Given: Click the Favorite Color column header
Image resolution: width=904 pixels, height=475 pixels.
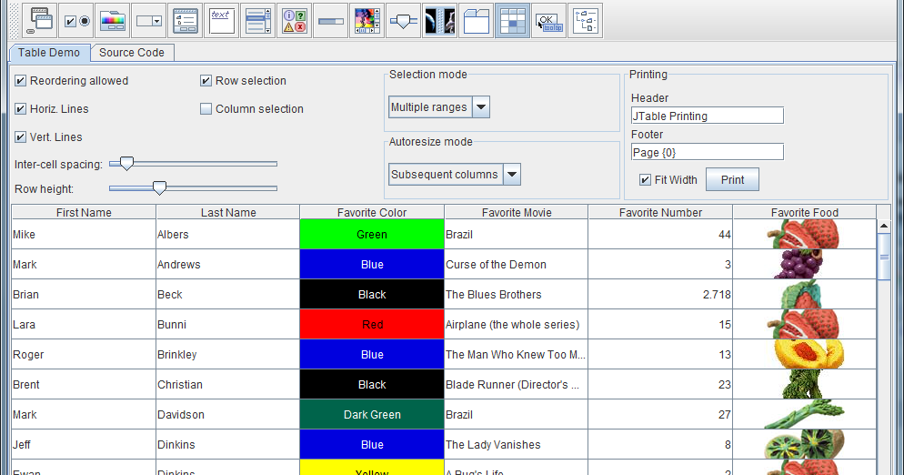Looking at the screenshot, I should click(372, 212).
